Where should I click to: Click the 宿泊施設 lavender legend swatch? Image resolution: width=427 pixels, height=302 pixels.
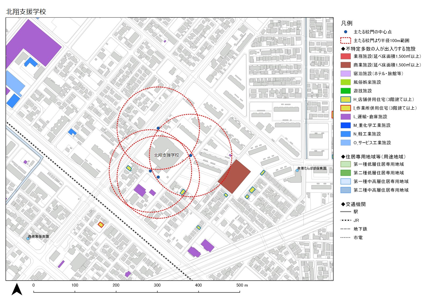345,74
